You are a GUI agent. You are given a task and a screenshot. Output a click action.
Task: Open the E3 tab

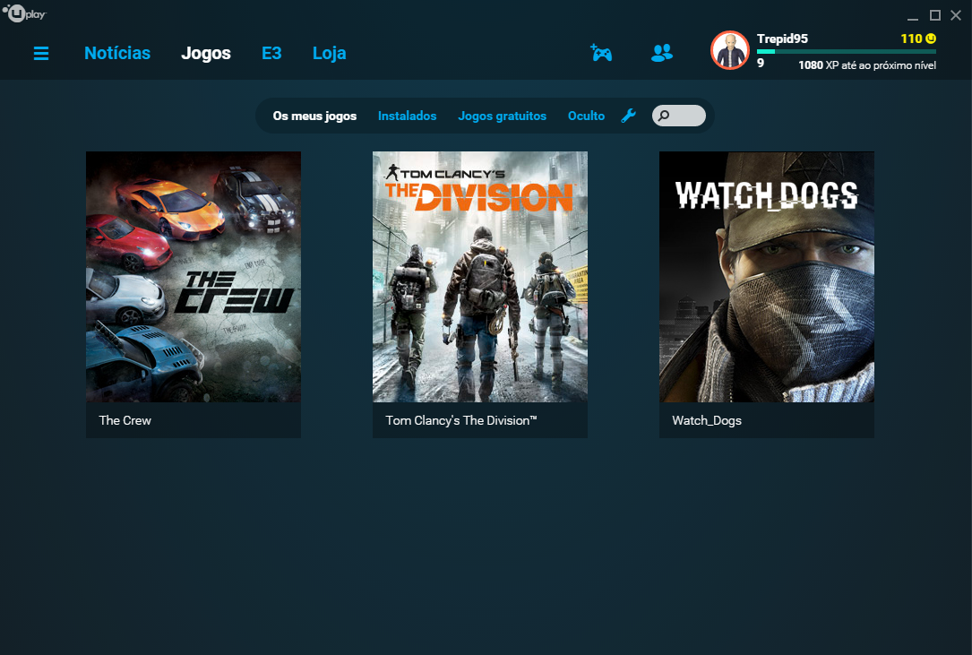click(x=271, y=54)
